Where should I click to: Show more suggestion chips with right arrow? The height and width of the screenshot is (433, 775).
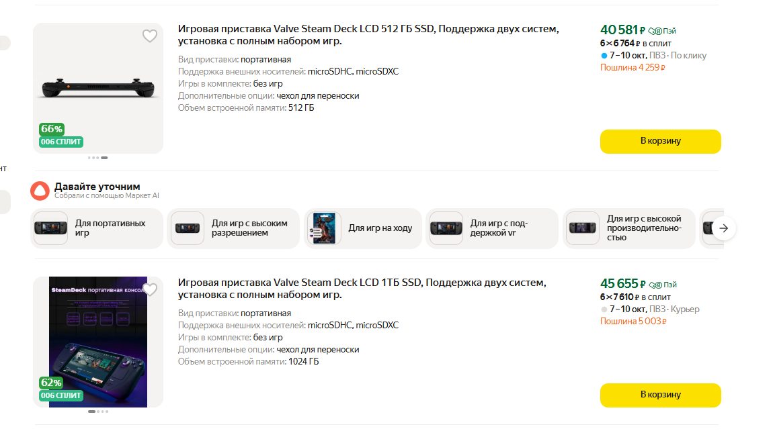[x=724, y=228]
